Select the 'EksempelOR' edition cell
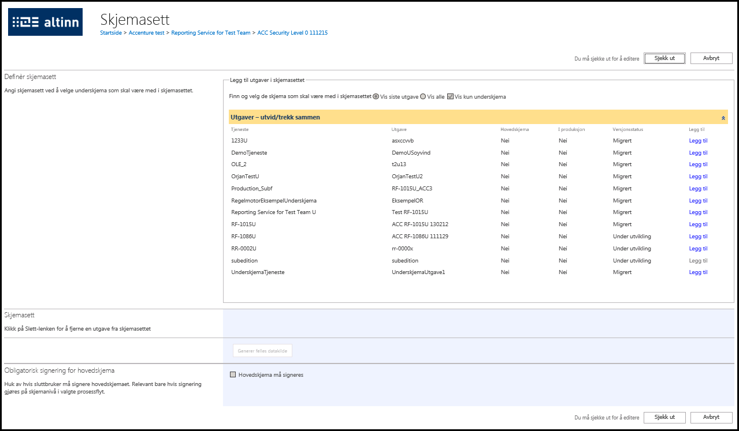 (x=407, y=201)
